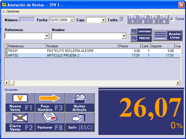The width and height of the screenshot is (186, 139).
Task: Close the Anotación de Ventas window
Action: (181, 5)
